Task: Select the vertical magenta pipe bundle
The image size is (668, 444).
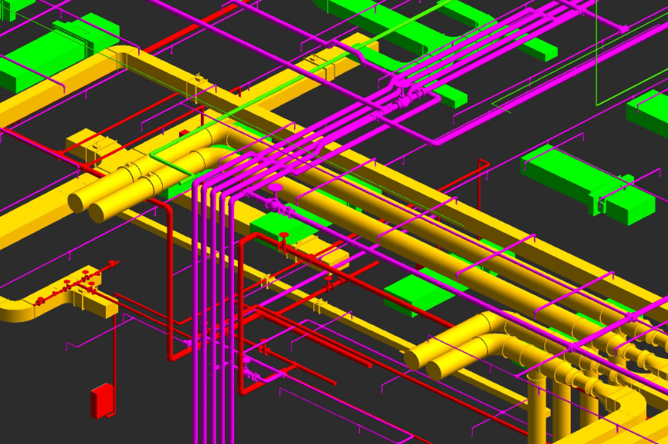Action: click(212, 324)
